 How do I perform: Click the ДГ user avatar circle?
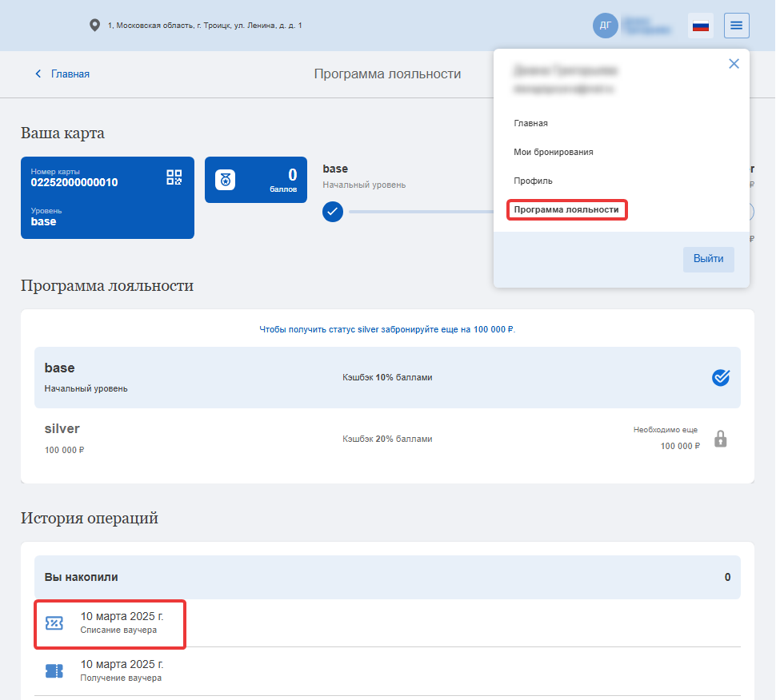(x=606, y=26)
